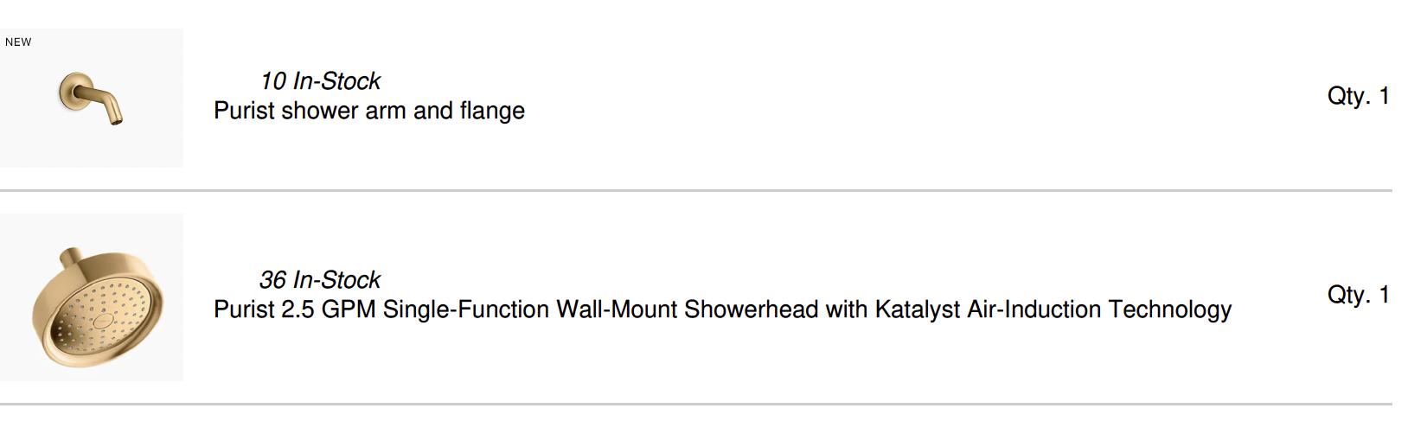Click the Purist shower arm product thumbnail
This screenshot has width=1408, height=421.
92,98
